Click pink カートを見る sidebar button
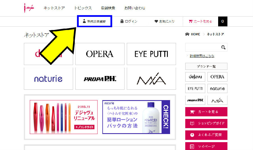This screenshot has height=150, width=253. coord(206,112)
